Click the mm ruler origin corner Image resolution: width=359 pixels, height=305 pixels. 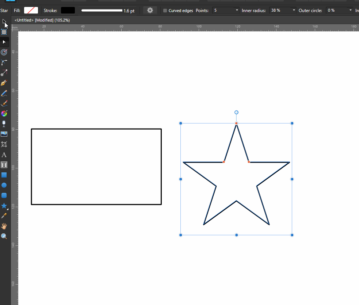coord(15,28)
